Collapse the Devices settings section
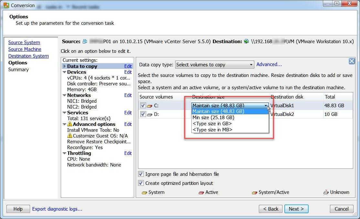The height and width of the screenshot is (219, 360). coord(65,72)
